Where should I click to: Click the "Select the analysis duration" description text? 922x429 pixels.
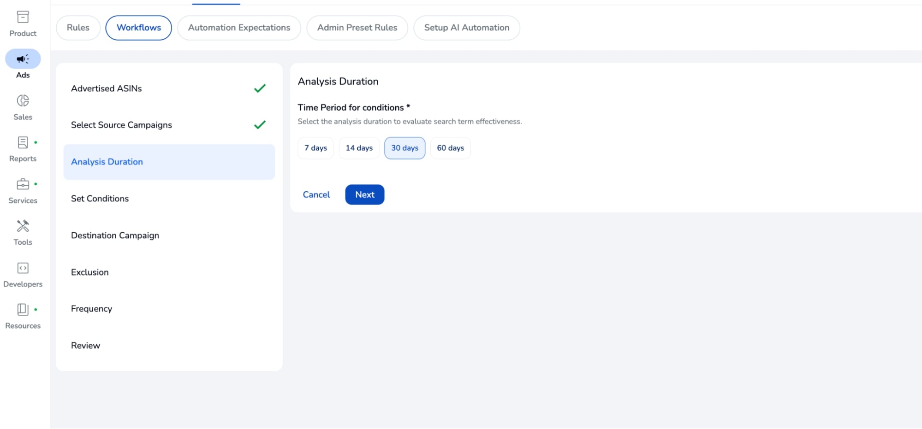click(410, 122)
